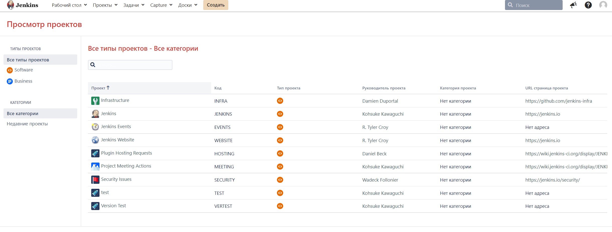Click the VERTEST key cell
The image size is (612, 232).
(223, 206)
